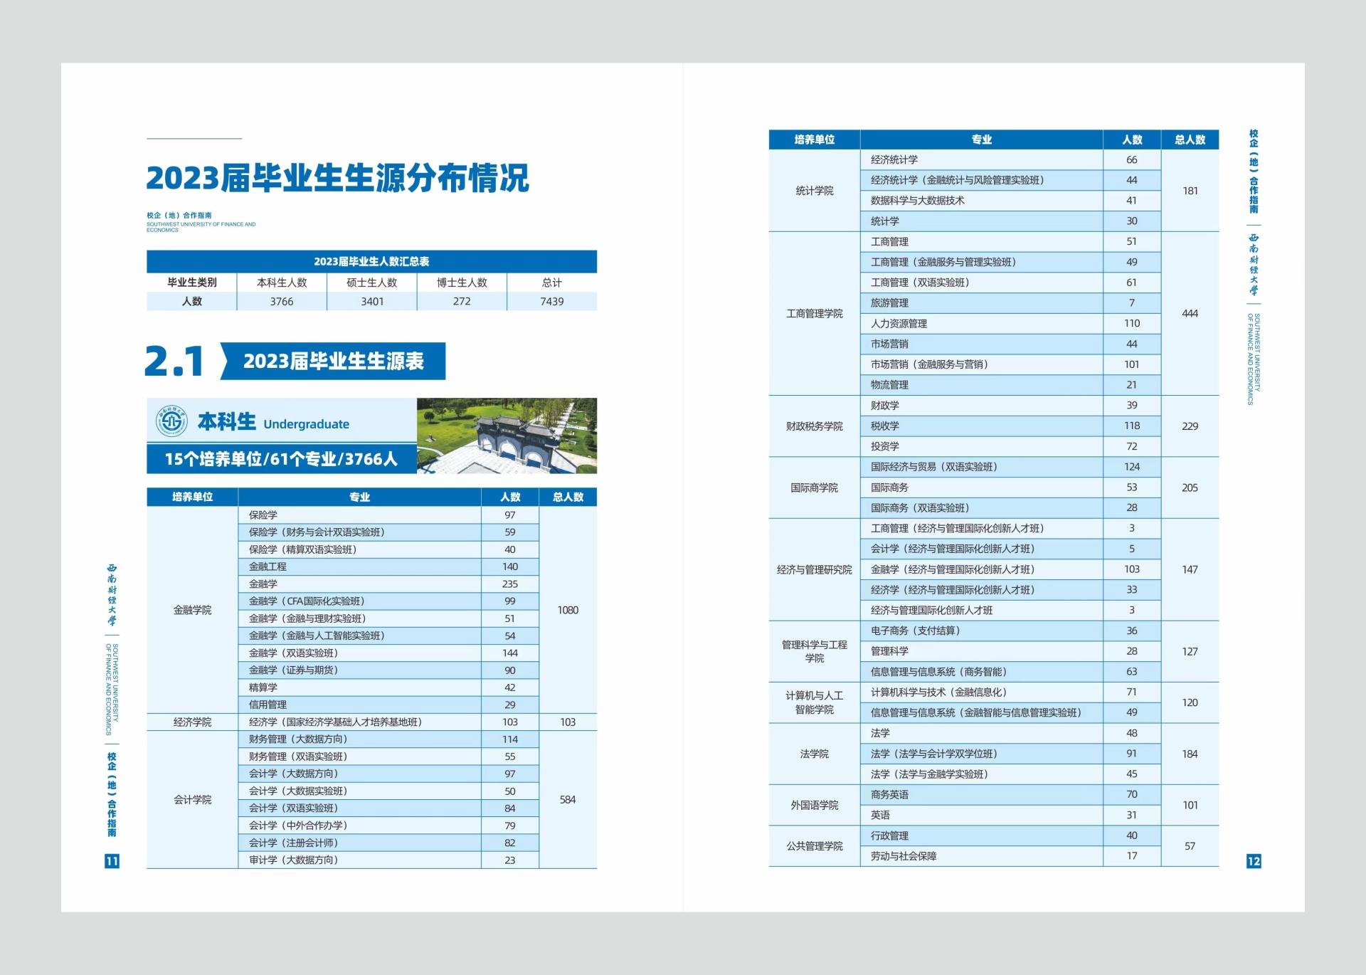Click the 计算机与人工智能学院 unit cell
Image resolution: width=1366 pixels, height=975 pixels.
(x=815, y=702)
